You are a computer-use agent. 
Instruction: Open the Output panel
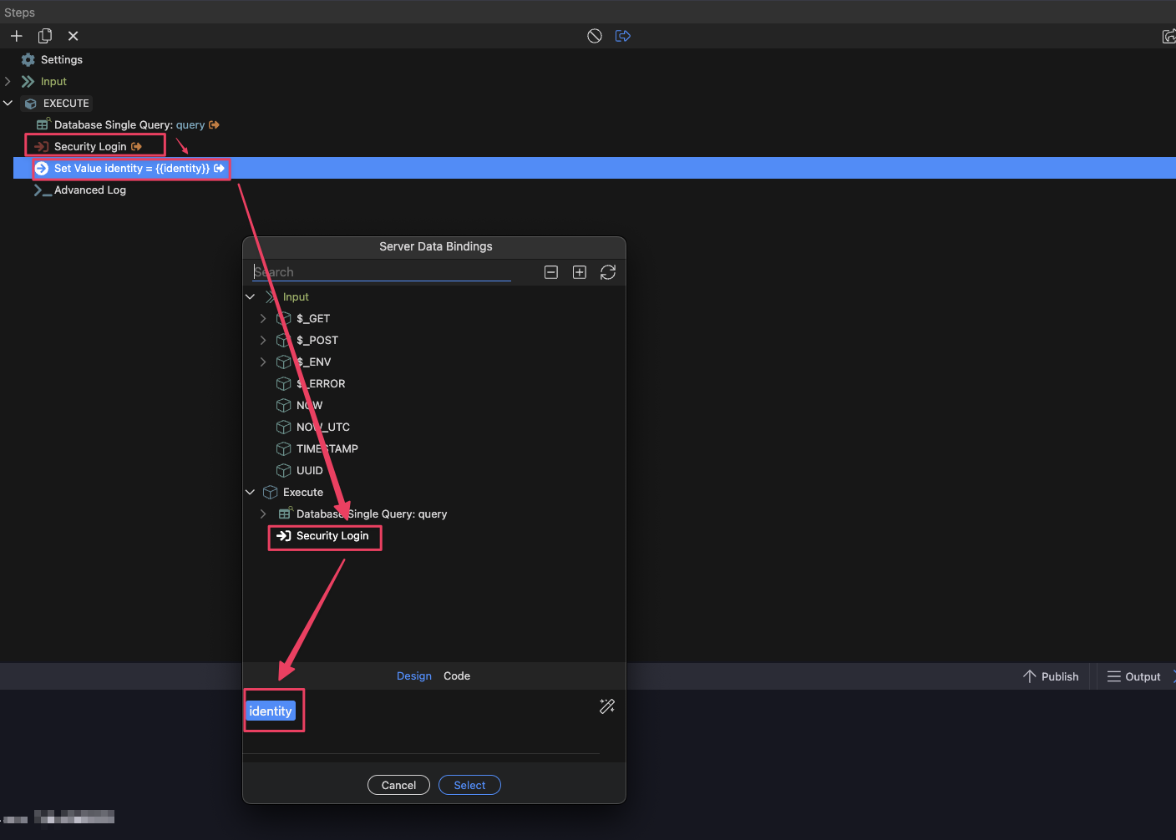point(1133,676)
